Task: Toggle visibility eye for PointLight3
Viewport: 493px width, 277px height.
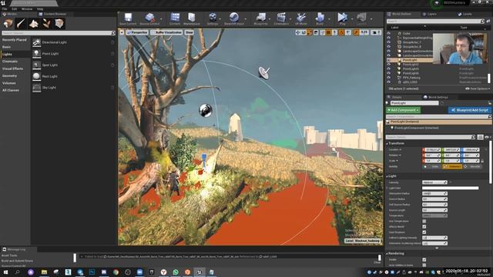Action: pyautogui.click(x=389, y=68)
